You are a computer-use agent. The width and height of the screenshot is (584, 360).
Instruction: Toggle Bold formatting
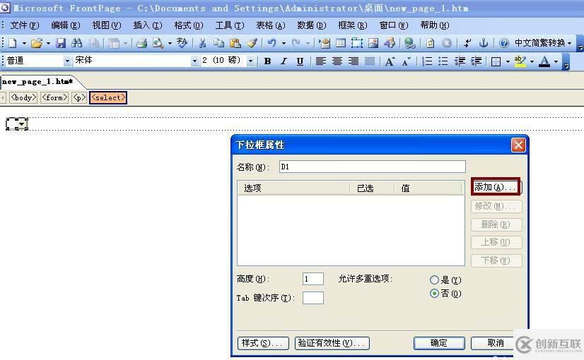[x=267, y=61]
